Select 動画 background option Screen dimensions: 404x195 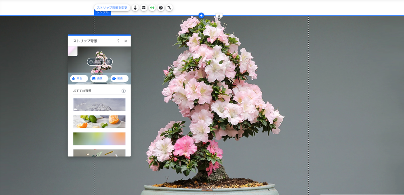[120, 78]
